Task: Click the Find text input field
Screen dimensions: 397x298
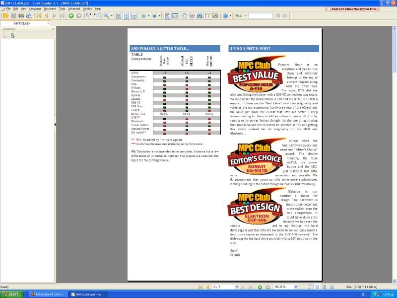Action: [260, 16]
